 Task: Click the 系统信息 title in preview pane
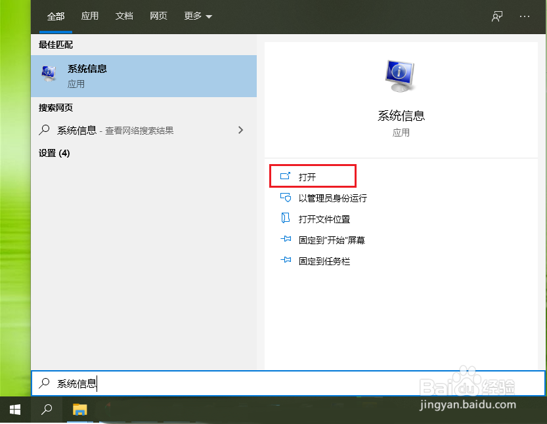tap(401, 116)
